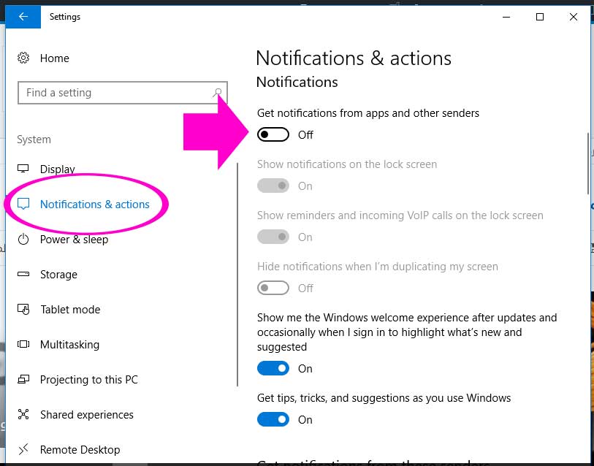594x466 pixels.
Task: Click the Notifications & actions page heading
Action: pos(354,58)
